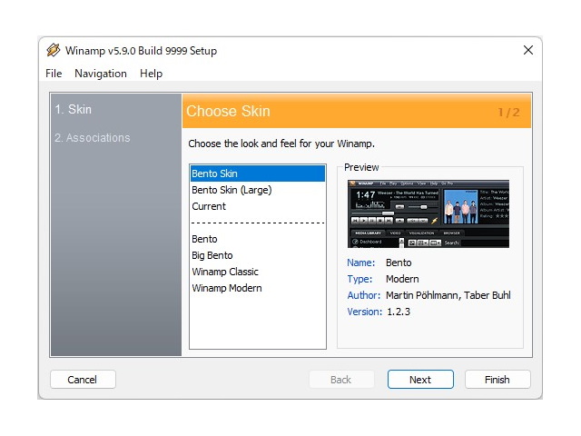
Task: Click the author name Martin Pöhlmann, Taber Buhl
Action: pos(448,295)
